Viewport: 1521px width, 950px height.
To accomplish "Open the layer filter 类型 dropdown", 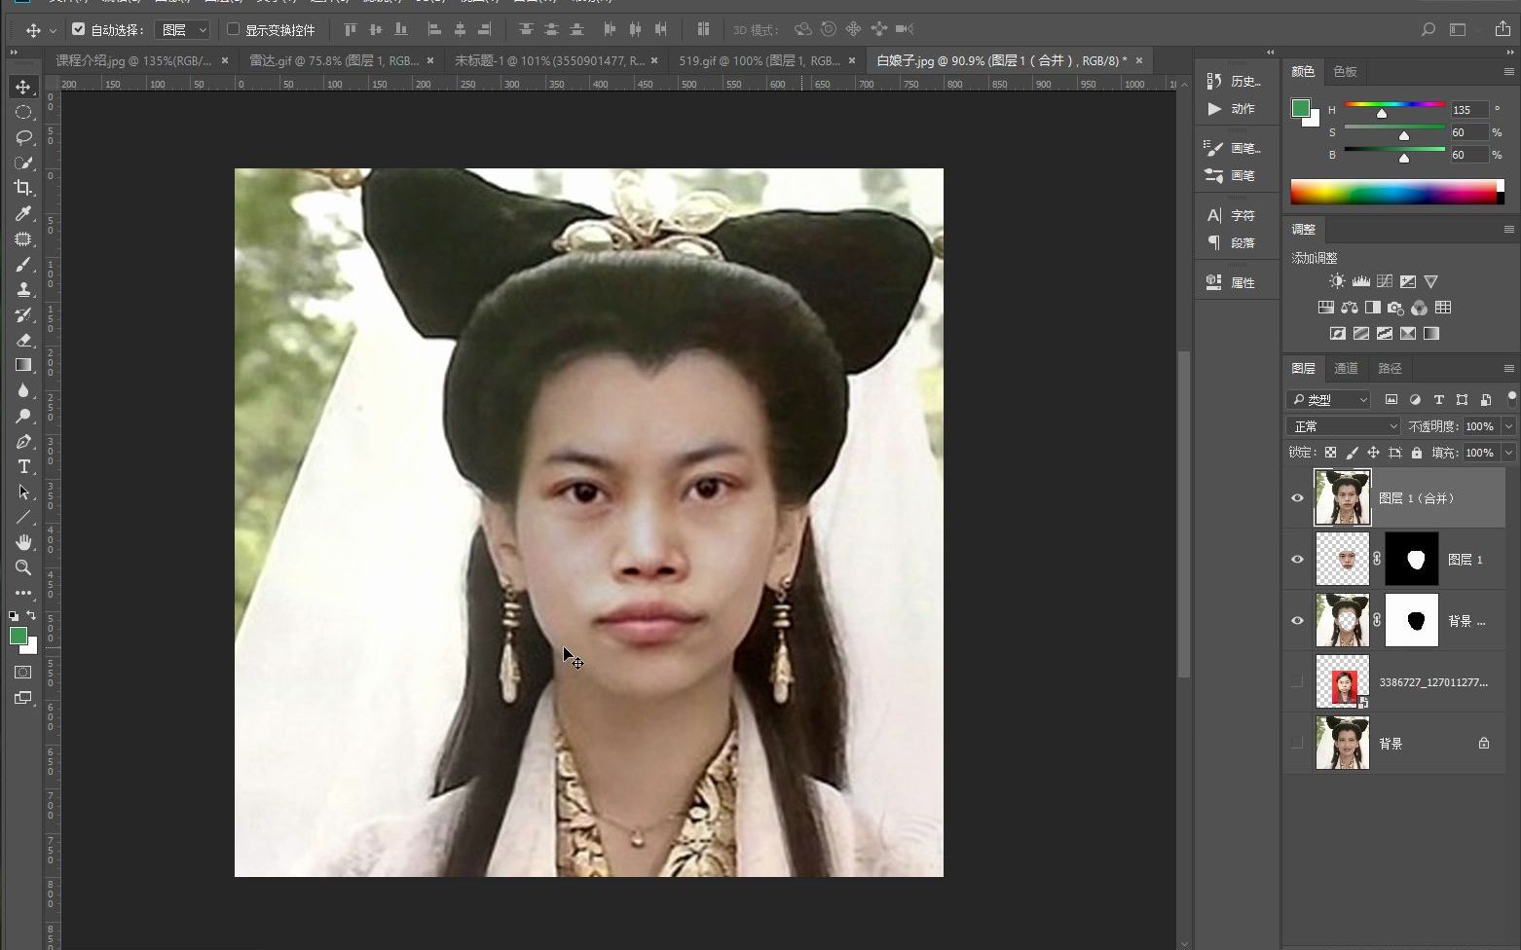I will (1328, 399).
